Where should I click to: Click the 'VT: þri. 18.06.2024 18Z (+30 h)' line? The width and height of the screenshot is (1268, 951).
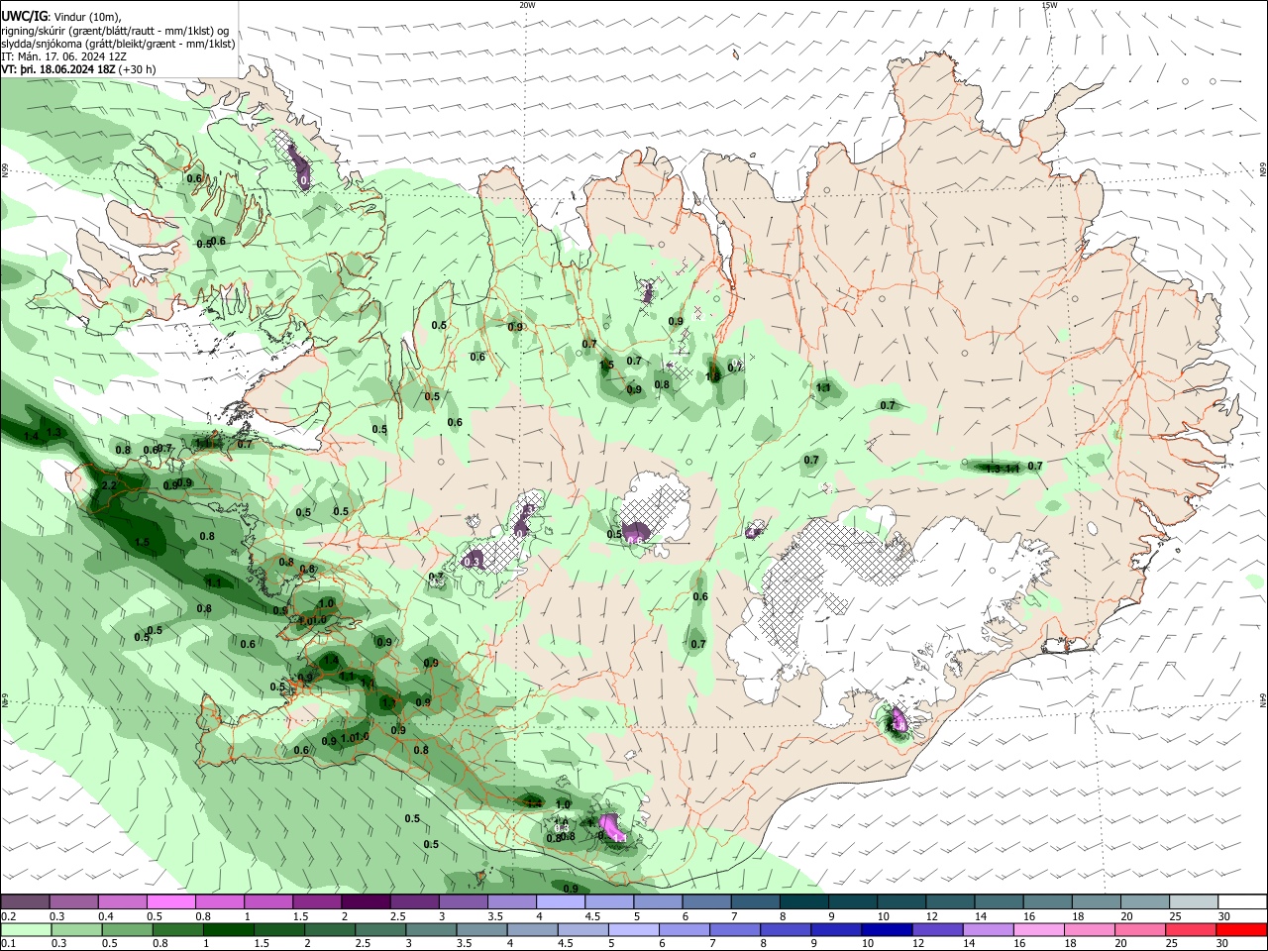point(78,69)
